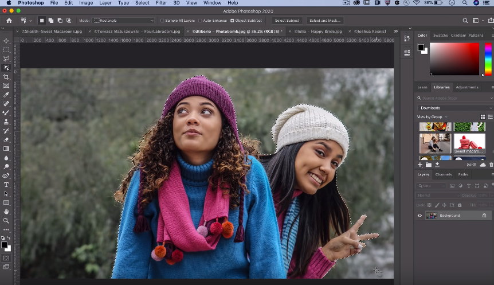
Task: Switch to the Adjustments tab
Action: (467, 87)
